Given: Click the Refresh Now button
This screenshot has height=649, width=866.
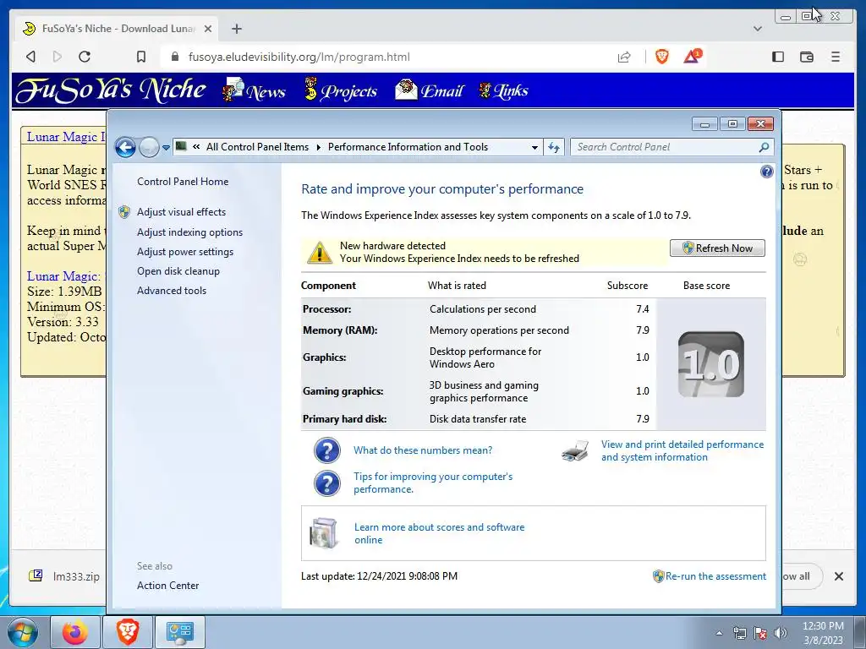Looking at the screenshot, I should [x=717, y=248].
